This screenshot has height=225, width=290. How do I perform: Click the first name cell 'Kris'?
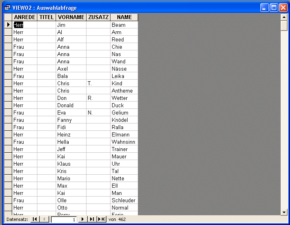tap(71, 171)
